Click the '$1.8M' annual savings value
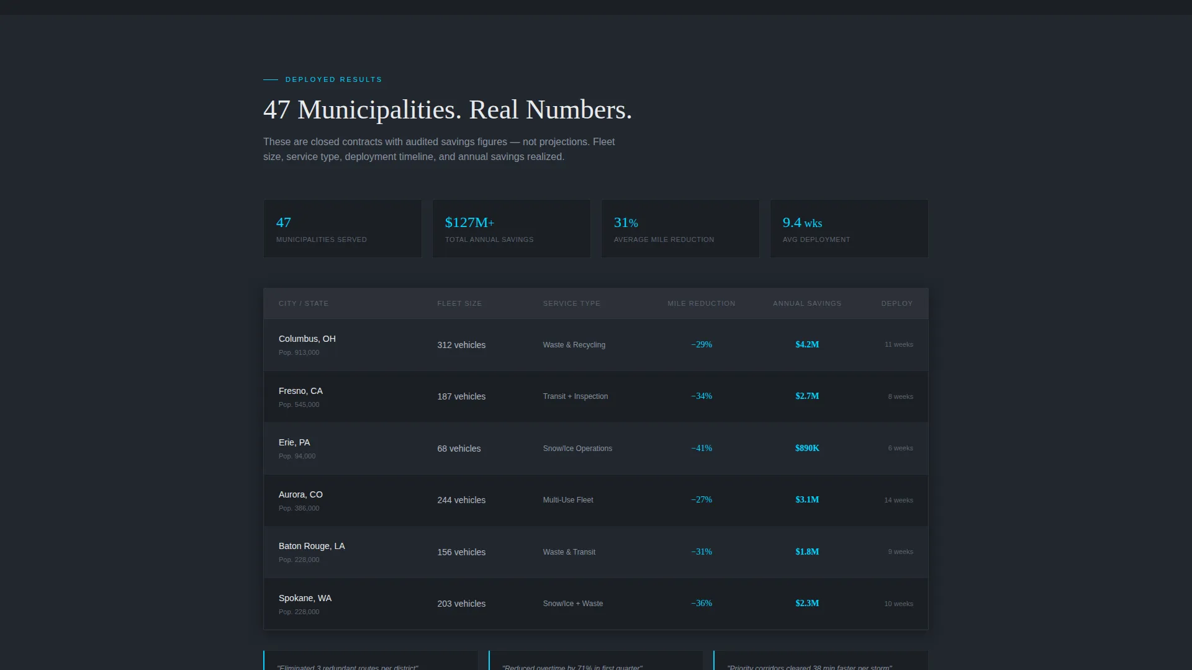The height and width of the screenshot is (670, 1192). (807, 552)
